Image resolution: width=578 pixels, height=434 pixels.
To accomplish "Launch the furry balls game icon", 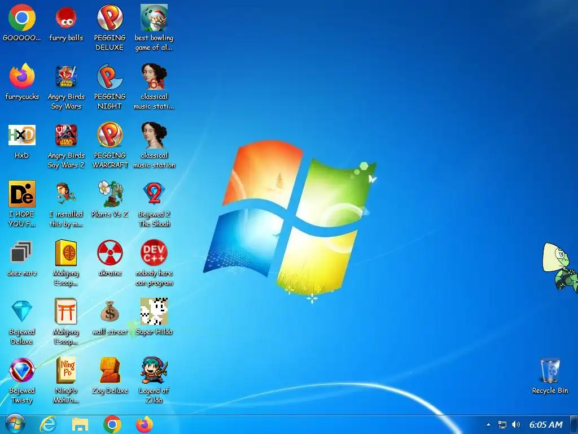I will pos(66,18).
